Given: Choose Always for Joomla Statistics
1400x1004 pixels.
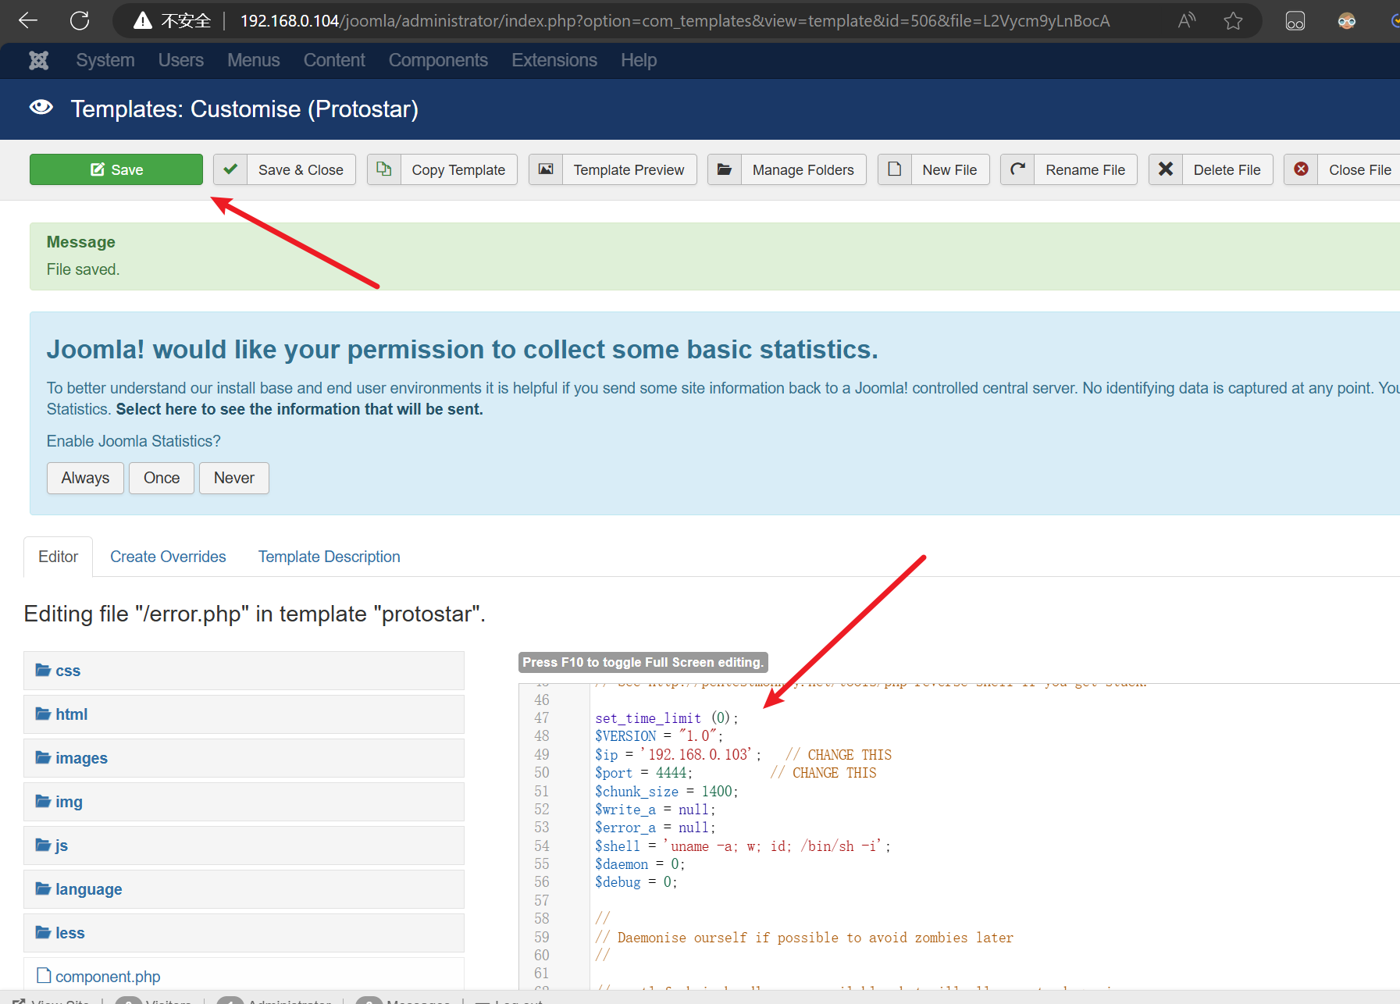Looking at the screenshot, I should click(86, 478).
